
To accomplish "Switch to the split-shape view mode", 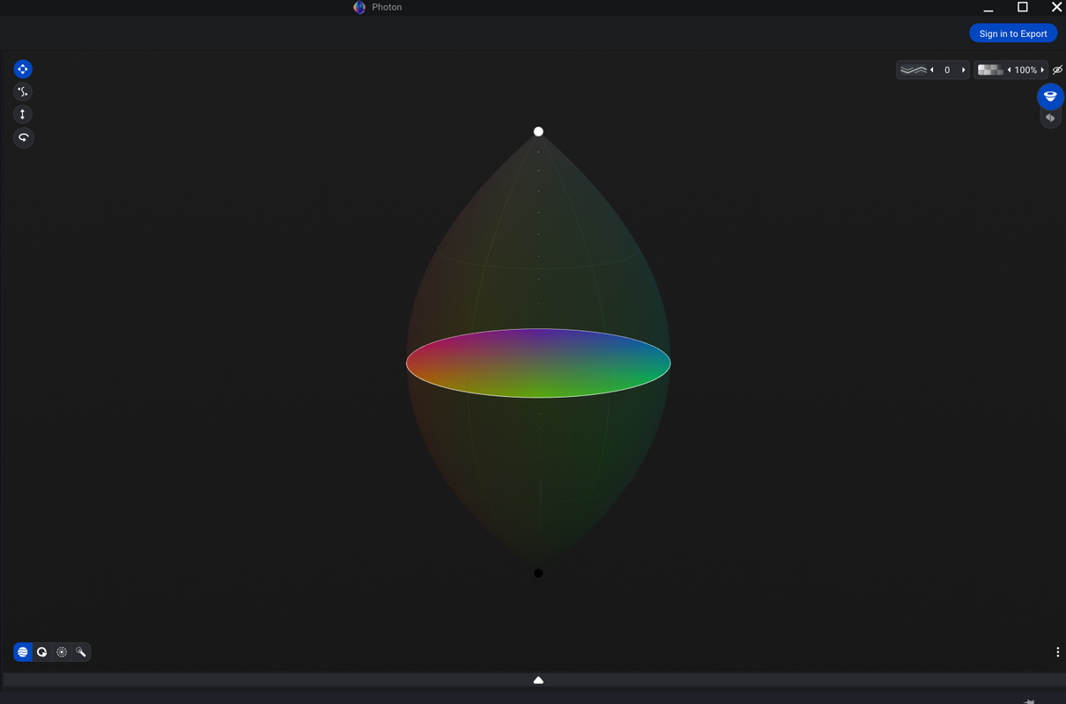I will pyautogui.click(x=1050, y=118).
